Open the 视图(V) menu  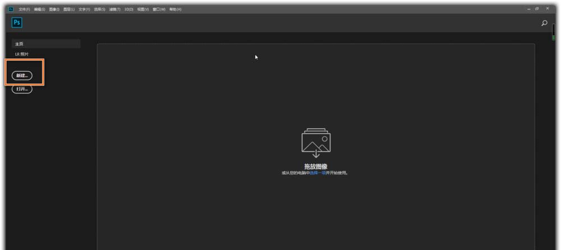point(142,10)
